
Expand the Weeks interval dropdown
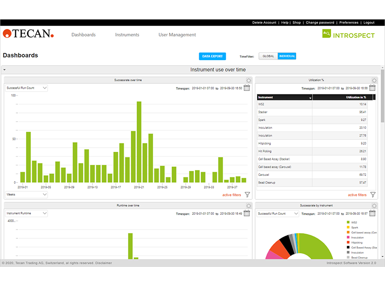[x=26, y=195]
